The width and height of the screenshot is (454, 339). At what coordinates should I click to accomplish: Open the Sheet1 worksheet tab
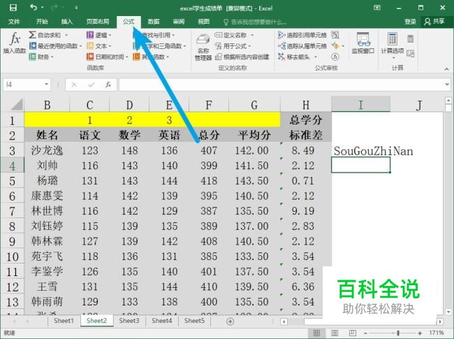click(x=64, y=321)
